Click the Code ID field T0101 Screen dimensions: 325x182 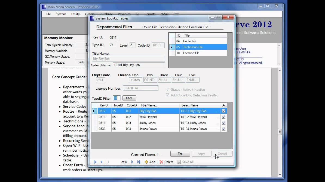(158, 45)
